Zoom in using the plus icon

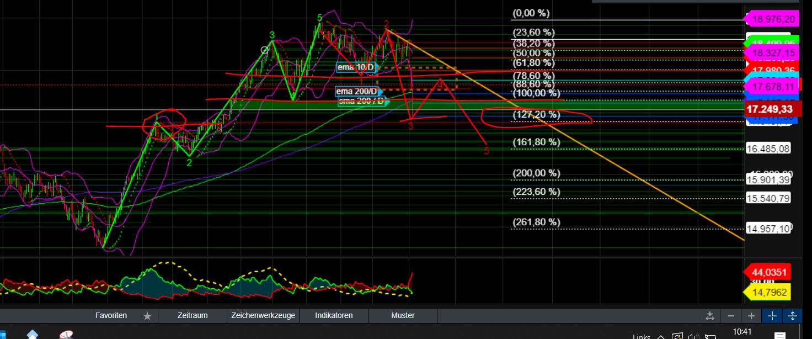coord(751,315)
